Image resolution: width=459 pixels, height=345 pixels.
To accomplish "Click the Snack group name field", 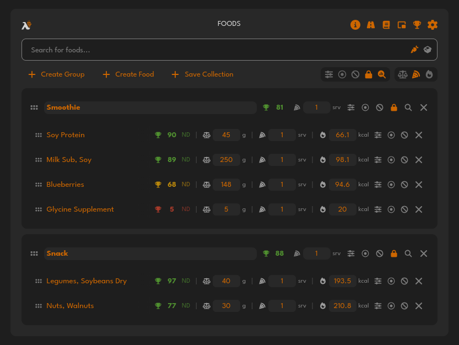I will [x=150, y=254].
